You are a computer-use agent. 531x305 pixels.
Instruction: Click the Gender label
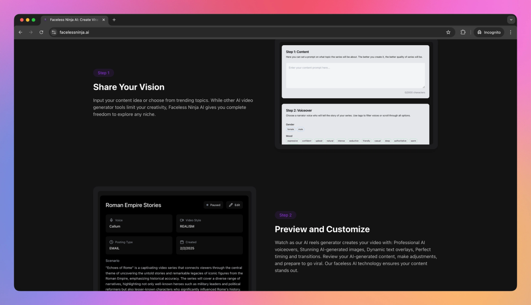click(290, 124)
